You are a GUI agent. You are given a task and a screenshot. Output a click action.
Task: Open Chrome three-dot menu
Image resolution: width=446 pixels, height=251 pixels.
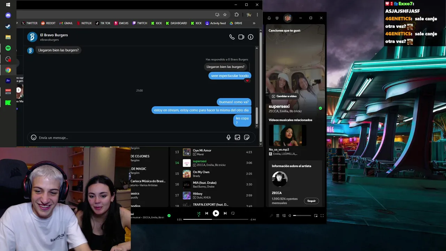257,15
